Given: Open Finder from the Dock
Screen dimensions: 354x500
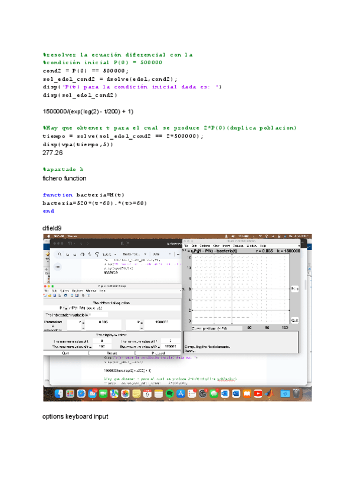Looking at the screenshot, I should [60, 393].
